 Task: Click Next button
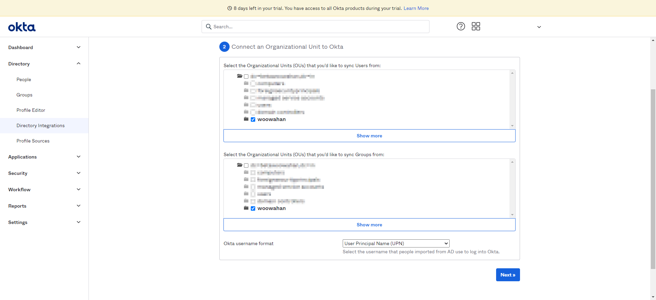pyautogui.click(x=508, y=275)
